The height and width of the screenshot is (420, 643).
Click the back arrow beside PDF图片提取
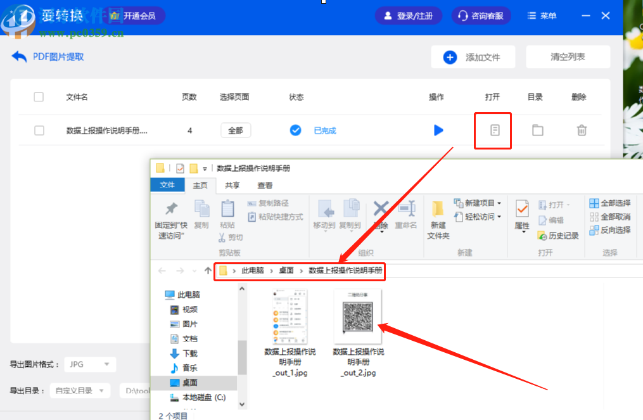[19, 56]
